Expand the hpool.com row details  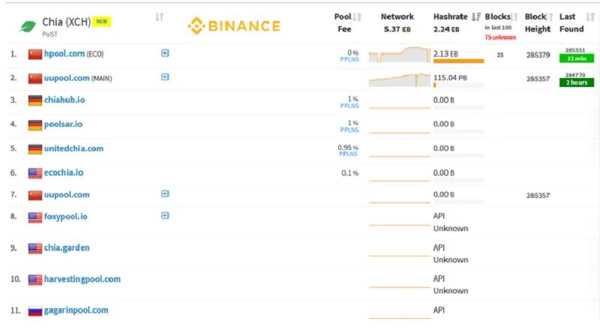[x=165, y=53]
